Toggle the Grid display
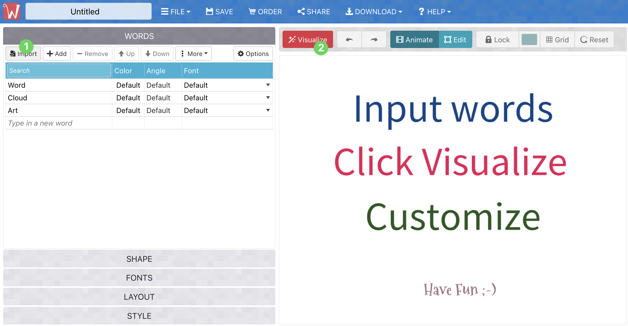 tap(557, 40)
